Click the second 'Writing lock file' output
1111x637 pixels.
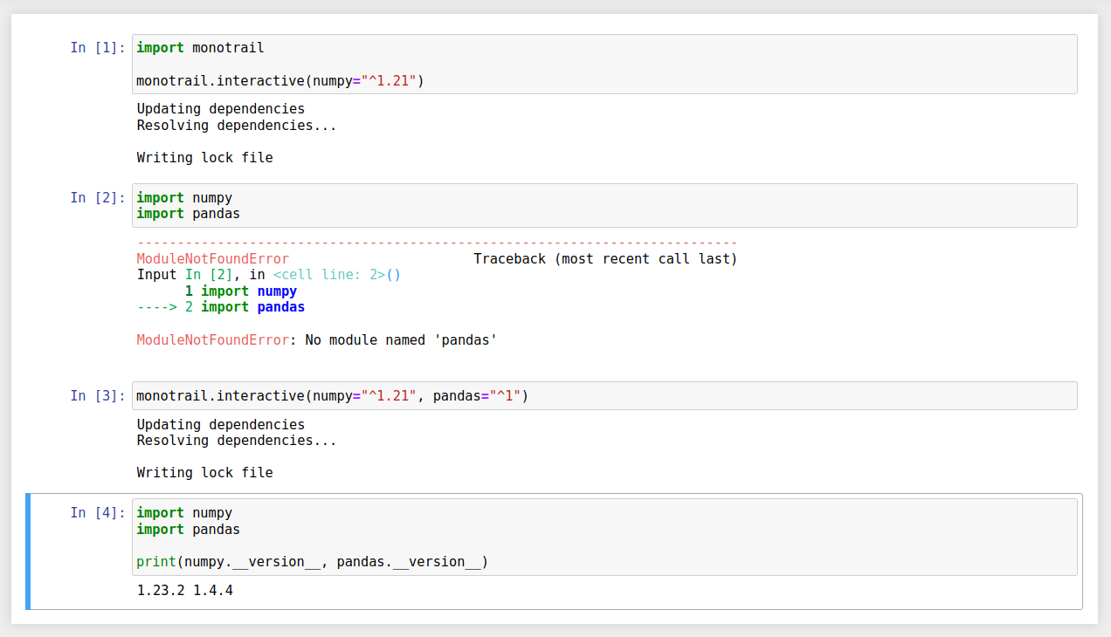click(x=205, y=473)
